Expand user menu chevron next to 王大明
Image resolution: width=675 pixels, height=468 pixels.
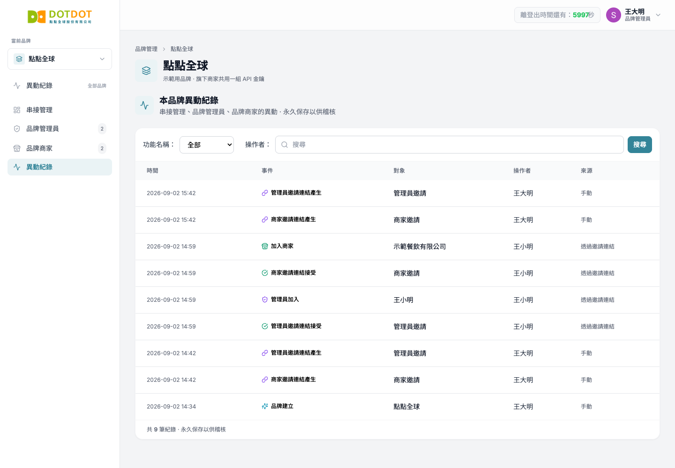tap(658, 15)
